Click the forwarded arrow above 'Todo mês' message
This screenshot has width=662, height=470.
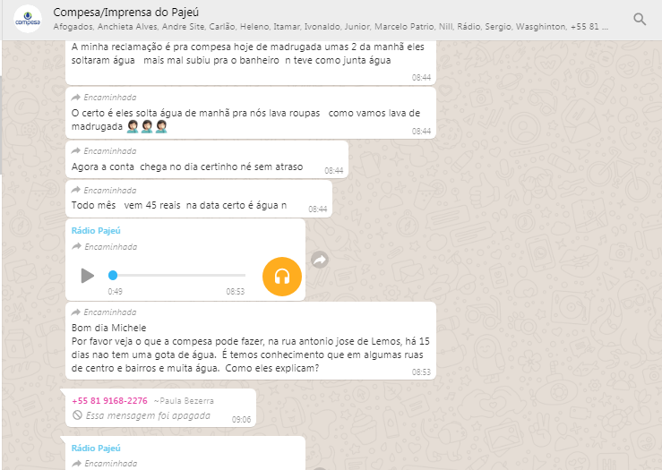tap(76, 191)
